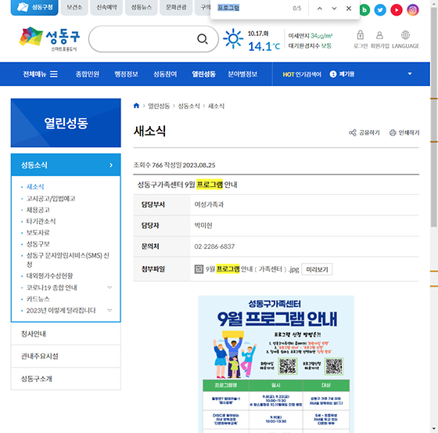
Task: Click the 인쇄하기 printer icon
Action: 393,132
